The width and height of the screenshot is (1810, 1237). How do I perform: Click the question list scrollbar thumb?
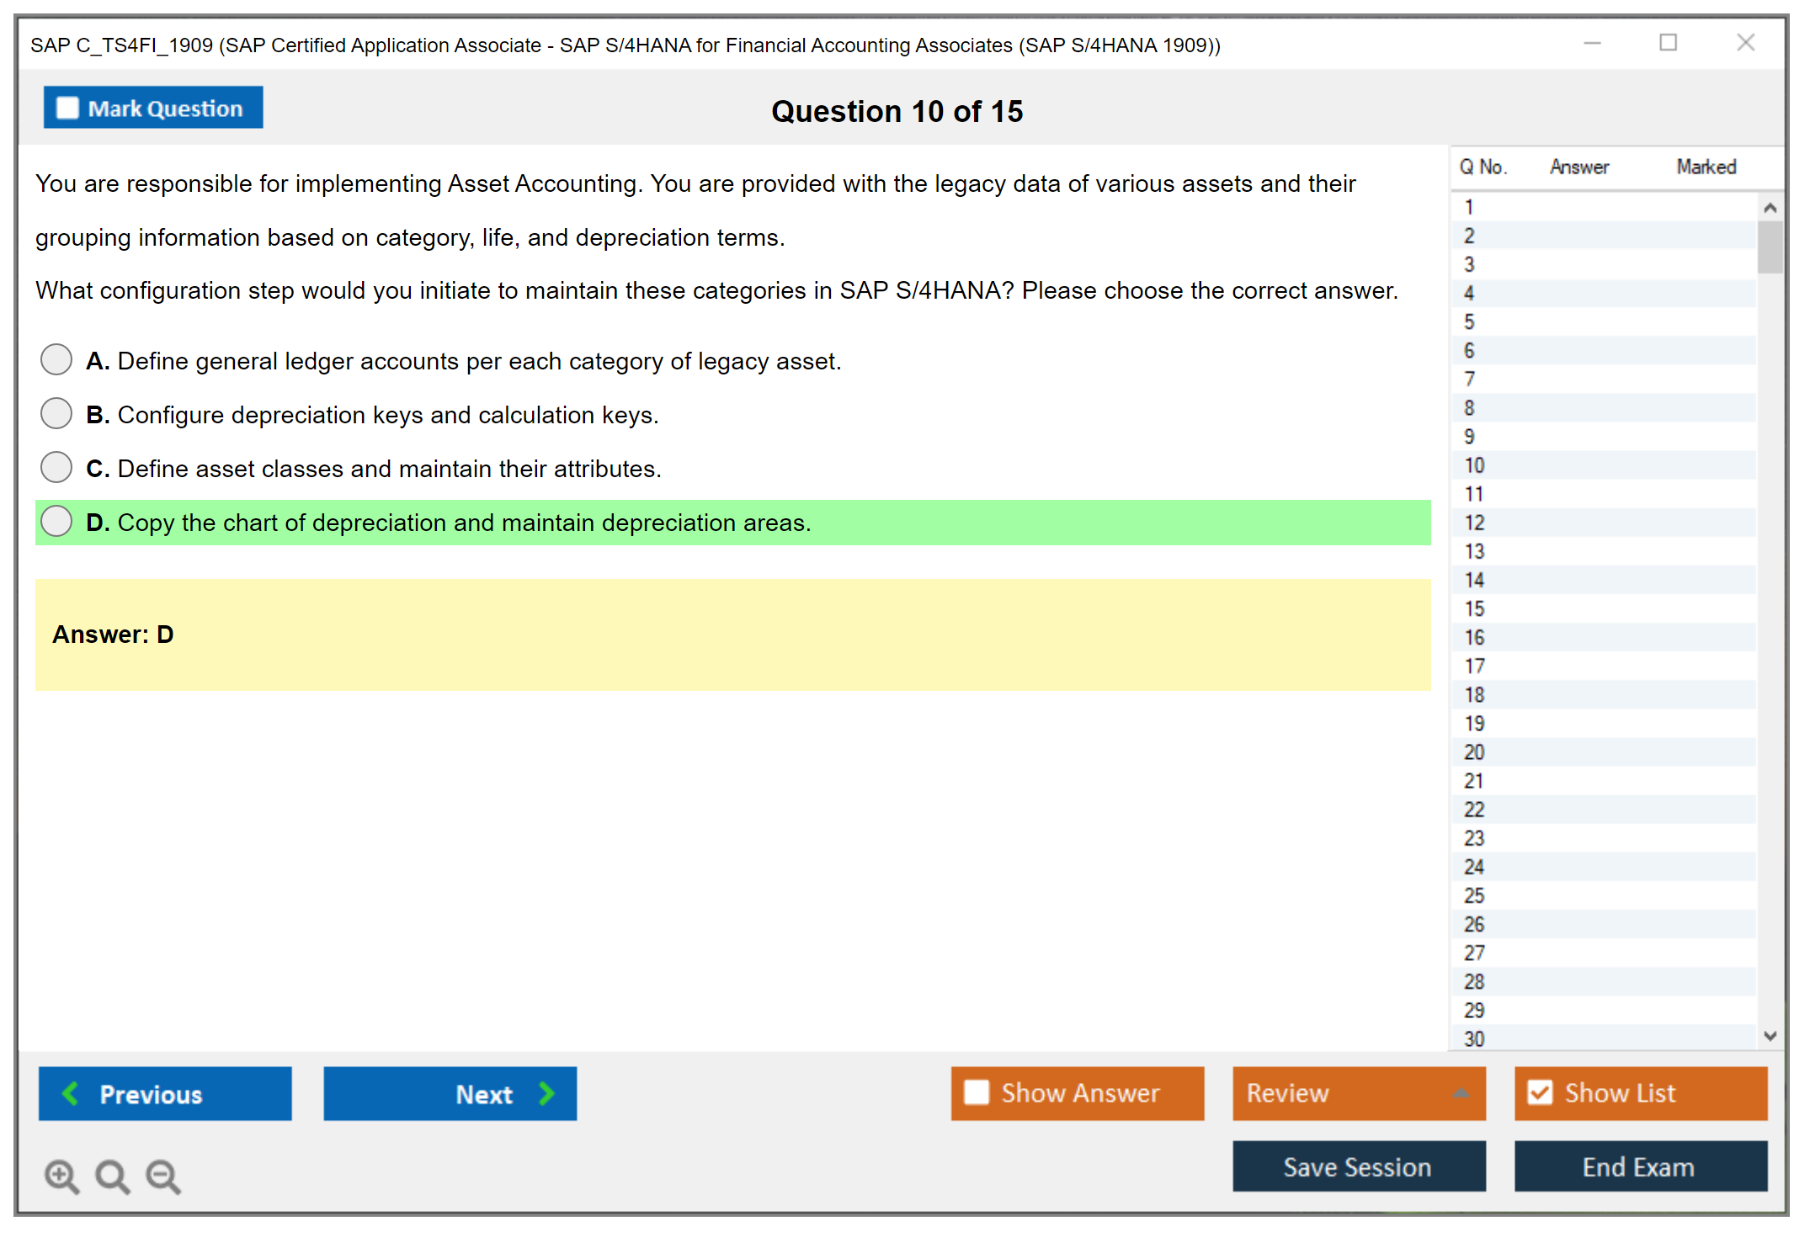coord(1770,247)
